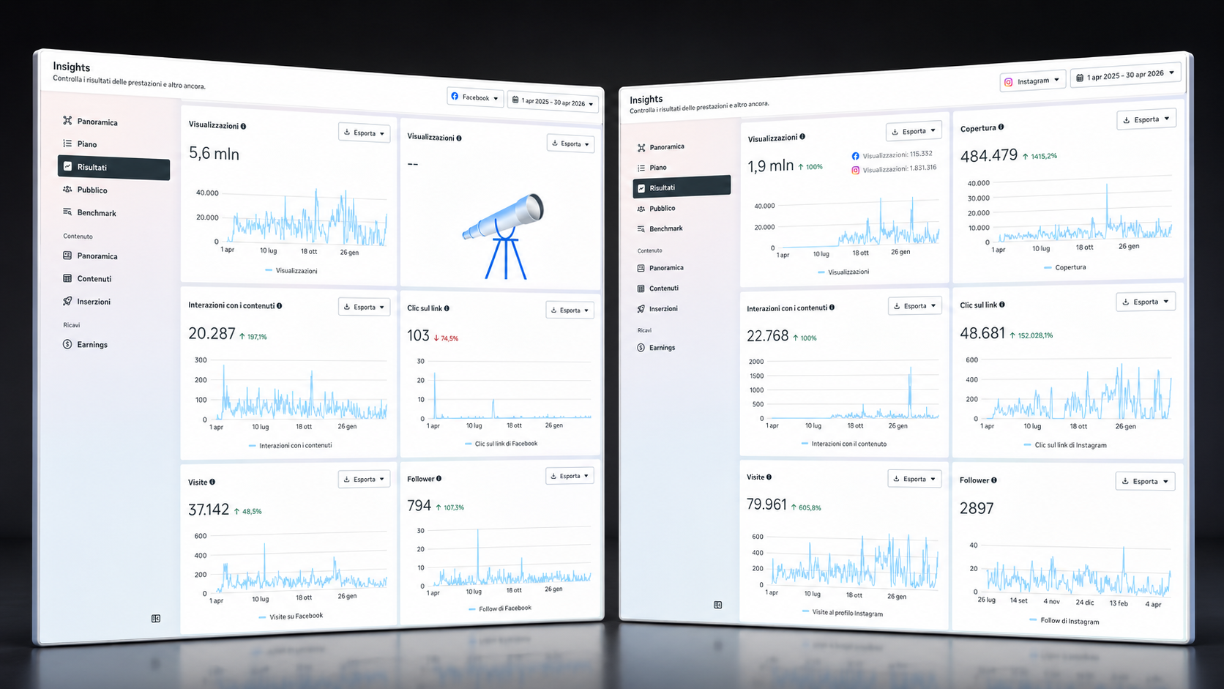This screenshot has height=689, width=1224.
Task: Go to Contenuti in Instagram panel sidebar
Action: click(x=657, y=288)
